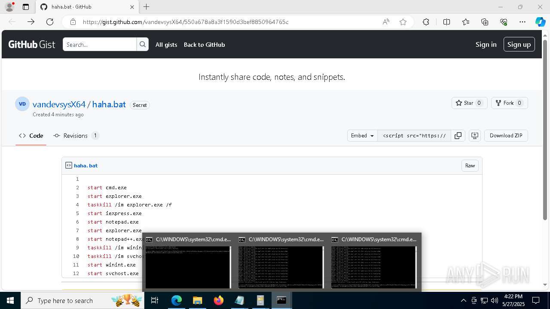Open notification center icon
The image size is (550, 309).
point(536,300)
